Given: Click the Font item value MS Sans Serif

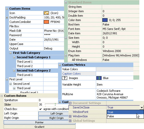Looking at the screenshot, I should (x=114, y=29).
